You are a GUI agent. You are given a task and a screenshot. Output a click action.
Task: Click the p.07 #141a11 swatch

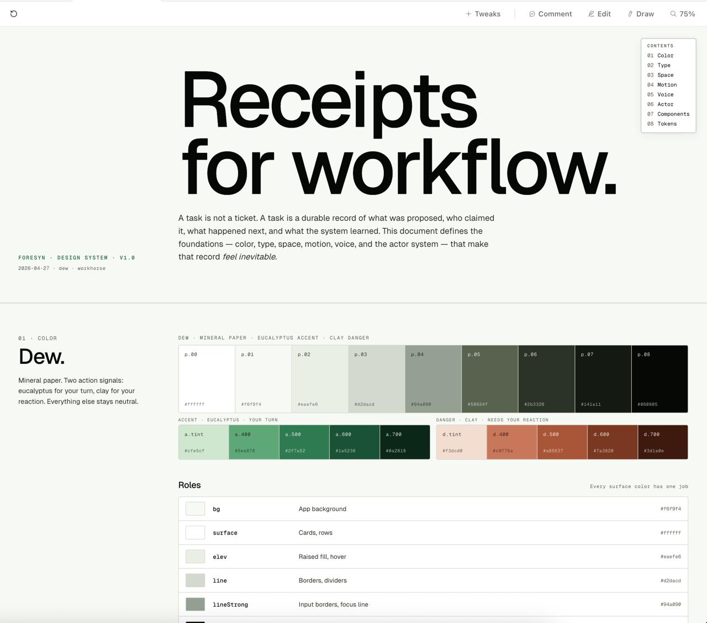point(603,379)
